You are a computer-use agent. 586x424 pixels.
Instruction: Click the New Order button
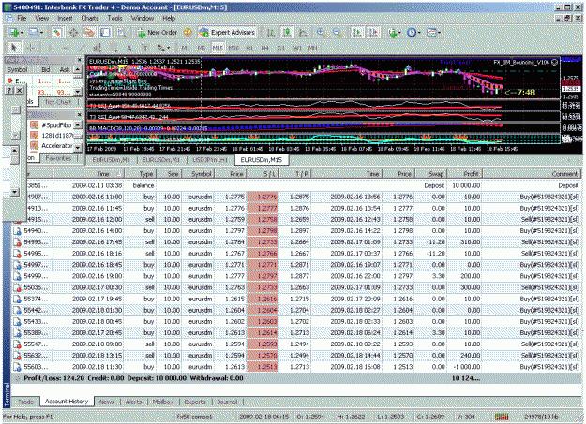pos(158,33)
